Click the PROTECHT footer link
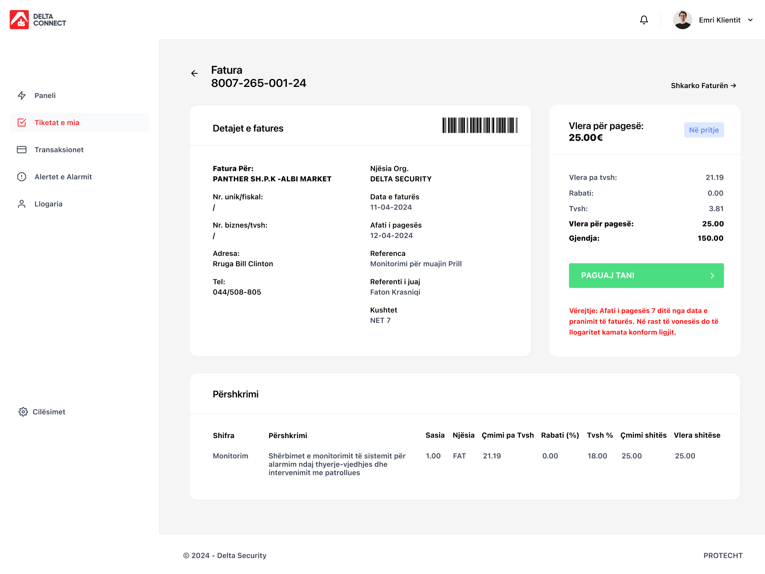 coord(723,556)
